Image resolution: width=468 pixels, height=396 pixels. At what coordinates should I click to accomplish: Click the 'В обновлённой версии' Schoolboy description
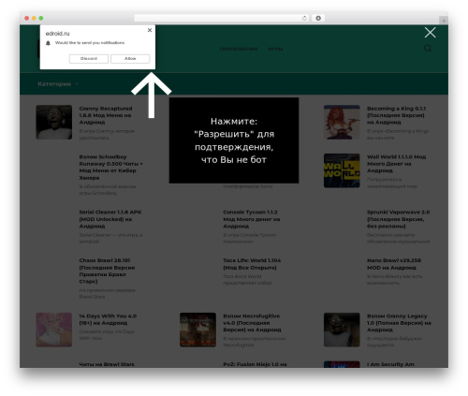click(108, 190)
